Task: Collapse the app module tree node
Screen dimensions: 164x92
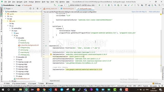Action: [6, 19]
